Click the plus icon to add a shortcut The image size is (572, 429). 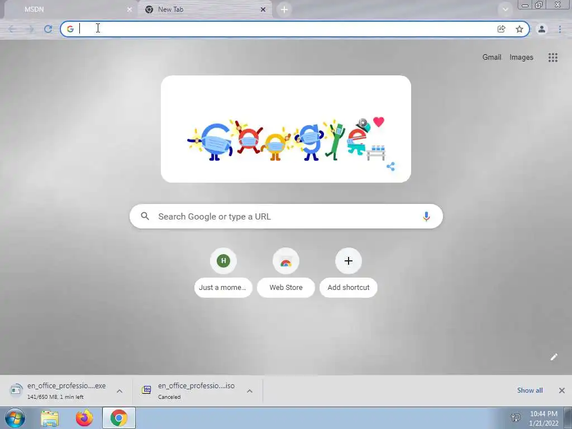[349, 261]
